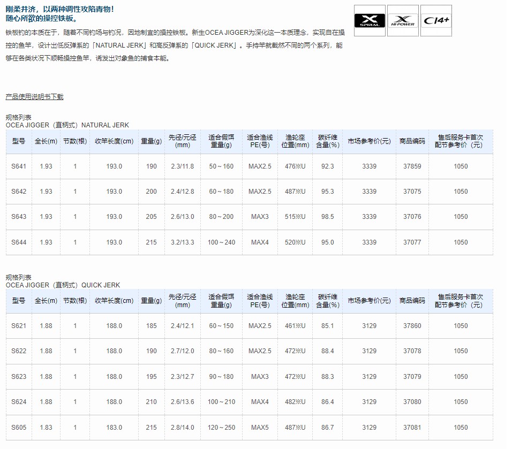Click product code 37859
512x449 pixels.
pyautogui.click(x=412, y=166)
